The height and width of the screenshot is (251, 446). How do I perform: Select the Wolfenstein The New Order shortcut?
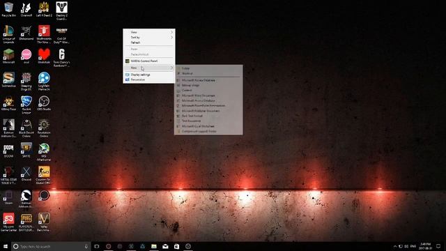click(44, 34)
